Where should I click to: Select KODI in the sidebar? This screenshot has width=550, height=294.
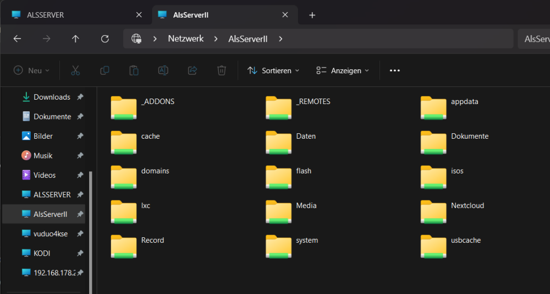(x=42, y=253)
